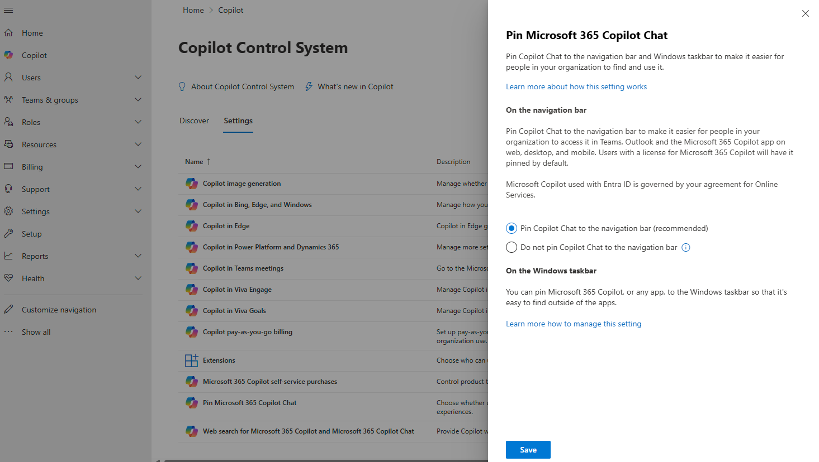Click the Home icon in sidebar
The height and width of the screenshot is (462, 819).
coord(8,33)
